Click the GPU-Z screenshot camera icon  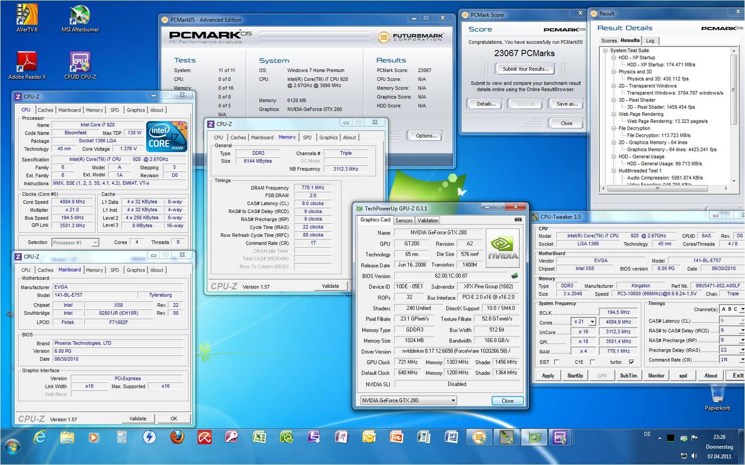click(518, 219)
